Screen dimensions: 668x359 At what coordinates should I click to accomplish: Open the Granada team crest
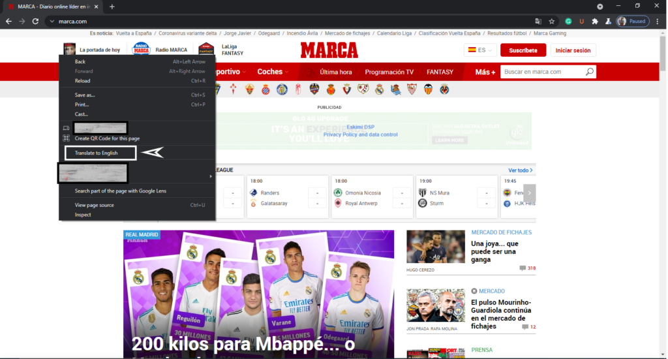[x=298, y=89]
